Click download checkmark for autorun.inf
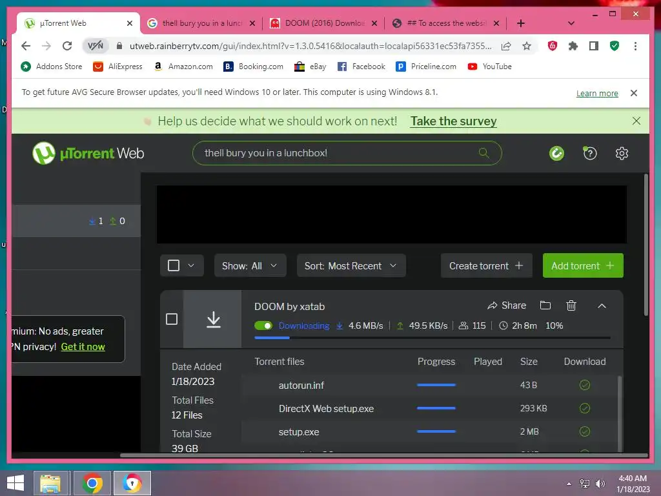Image resolution: width=661 pixels, height=496 pixels. click(x=585, y=385)
